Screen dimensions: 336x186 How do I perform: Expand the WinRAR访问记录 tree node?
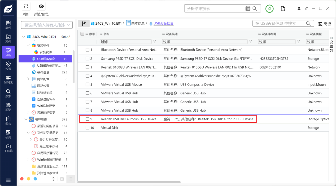tap(28, 160)
